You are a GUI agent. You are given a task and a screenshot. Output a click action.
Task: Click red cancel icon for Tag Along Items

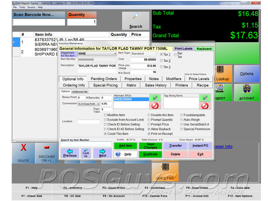tap(205, 106)
